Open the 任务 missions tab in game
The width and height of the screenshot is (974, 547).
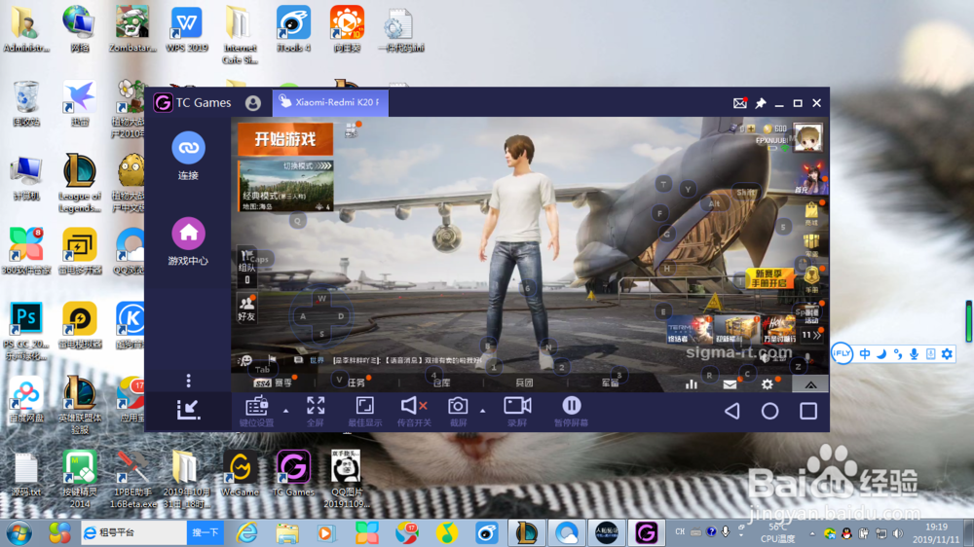point(356,383)
